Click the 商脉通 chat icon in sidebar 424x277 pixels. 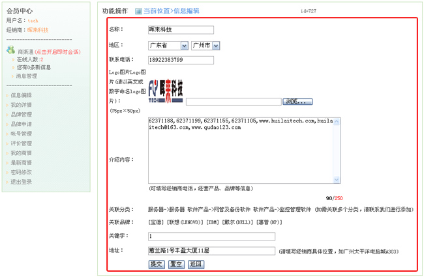click(10, 51)
